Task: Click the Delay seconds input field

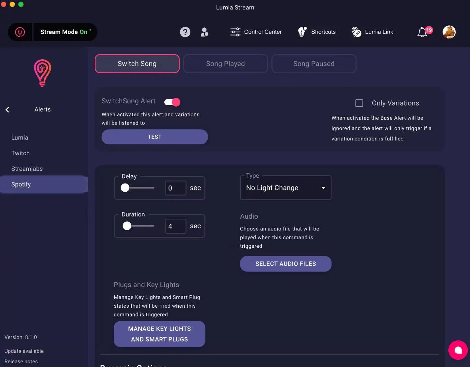Action: point(175,188)
